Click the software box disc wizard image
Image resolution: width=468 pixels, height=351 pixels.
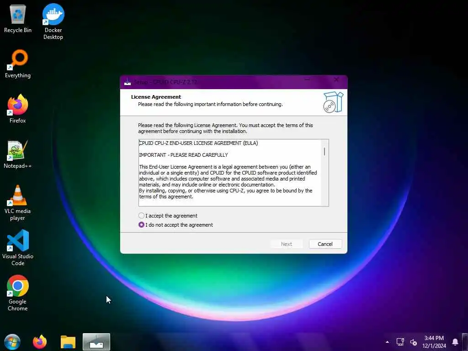333,102
